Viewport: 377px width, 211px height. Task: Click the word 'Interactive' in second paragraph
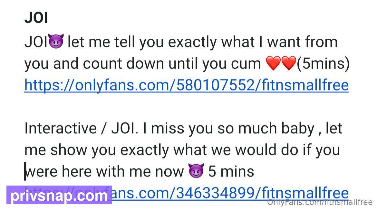click(60, 128)
